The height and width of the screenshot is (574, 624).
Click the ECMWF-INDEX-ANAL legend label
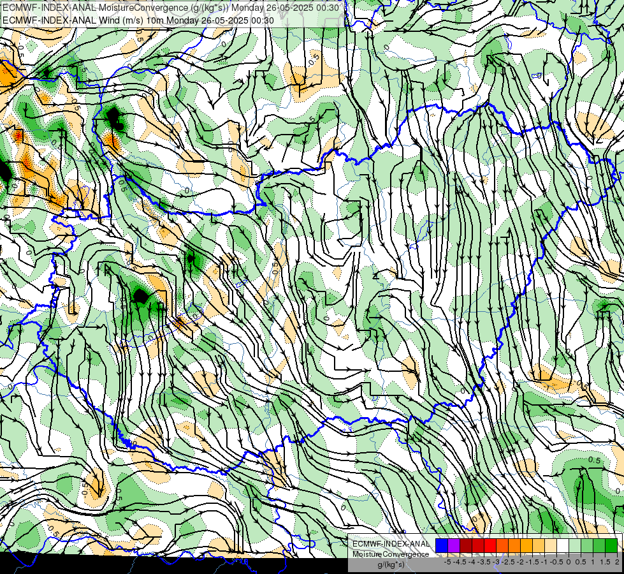[x=391, y=544]
